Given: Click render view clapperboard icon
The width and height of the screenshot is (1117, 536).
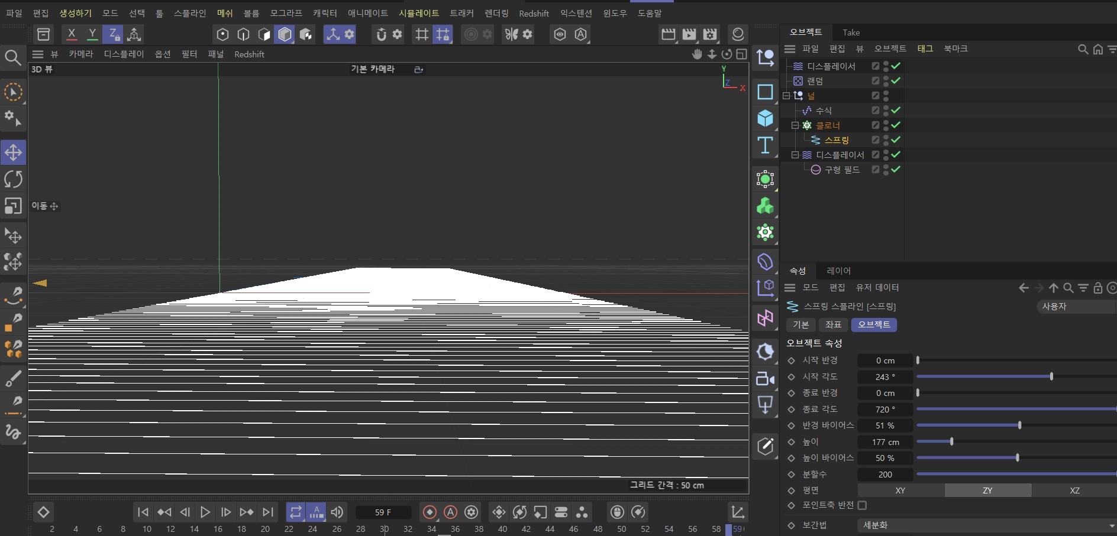Looking at the screenshot, I should [669, 34].
